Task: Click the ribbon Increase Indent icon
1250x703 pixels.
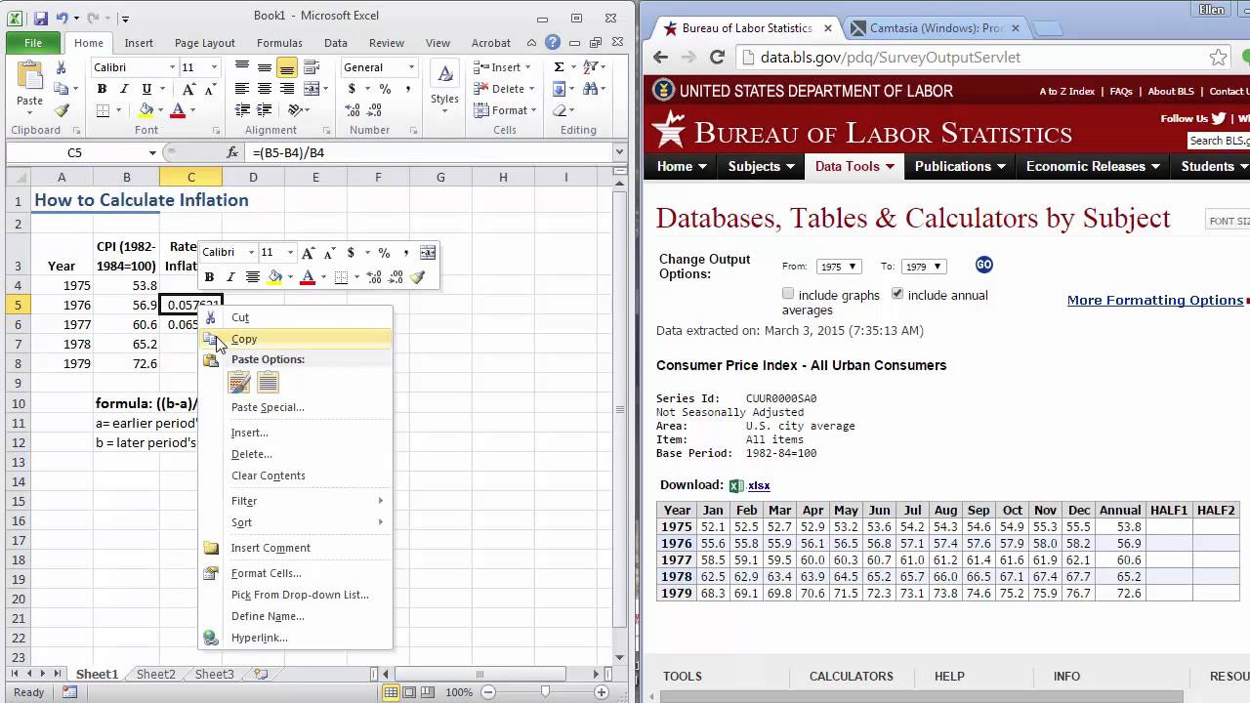Action: (x=264, y=110)
